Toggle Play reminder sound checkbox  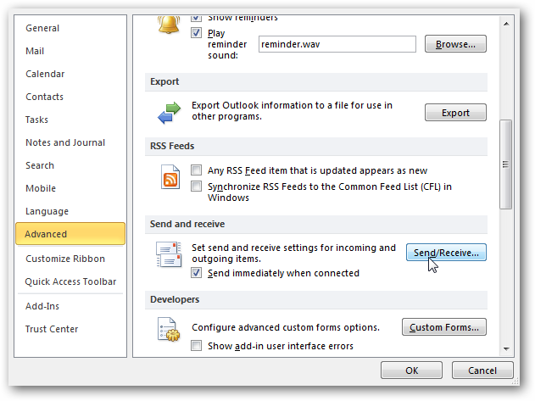point(197,33)
